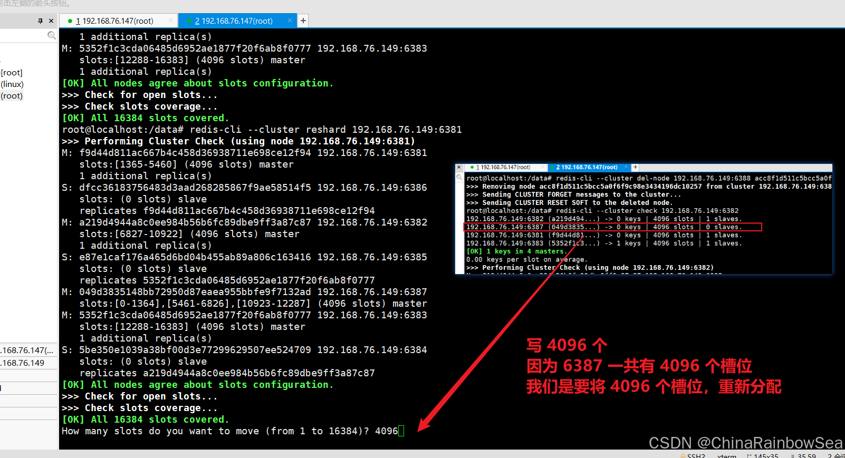Select the .168.76.149 session in sidebar list
Viewport: 845px width, 458px height.
23,363
